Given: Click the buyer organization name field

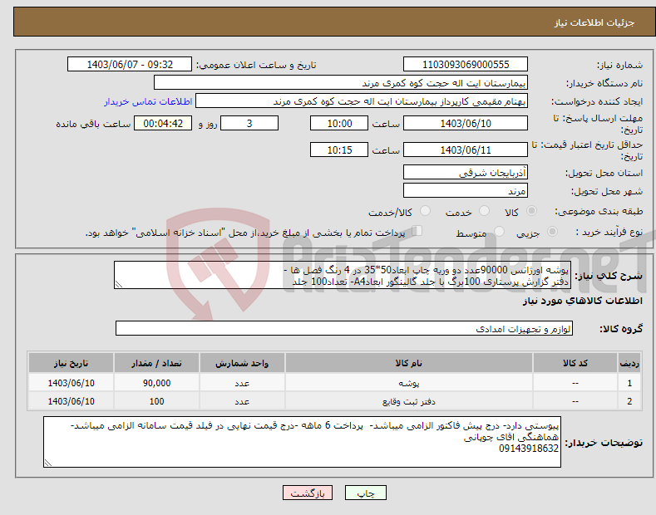Looking at the screenshot, I should click(341, 83).
